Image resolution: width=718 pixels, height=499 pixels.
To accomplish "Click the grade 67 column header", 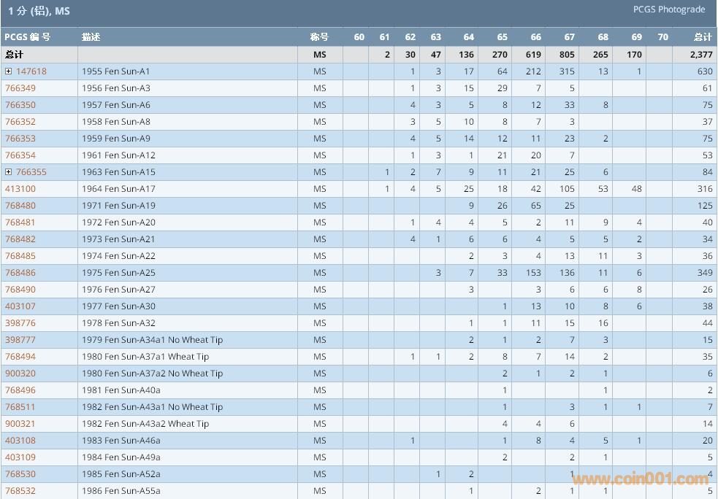I will [569, 37].
